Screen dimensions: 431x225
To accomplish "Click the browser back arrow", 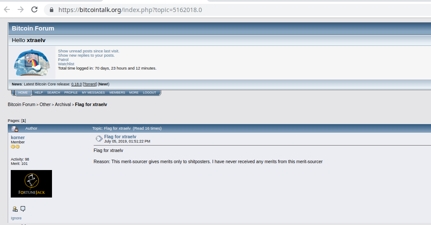I will tap(7, 9).
